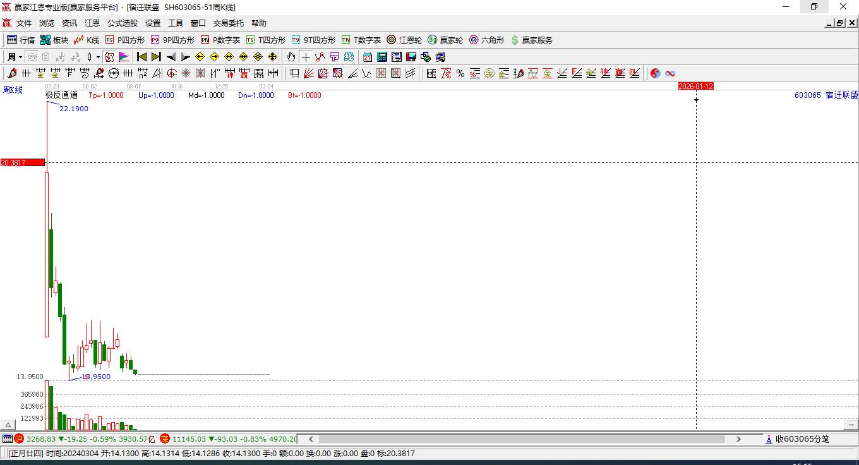Open the 公式选股 menu
Screen dimensions: 859x465
(x=123, y=23)
